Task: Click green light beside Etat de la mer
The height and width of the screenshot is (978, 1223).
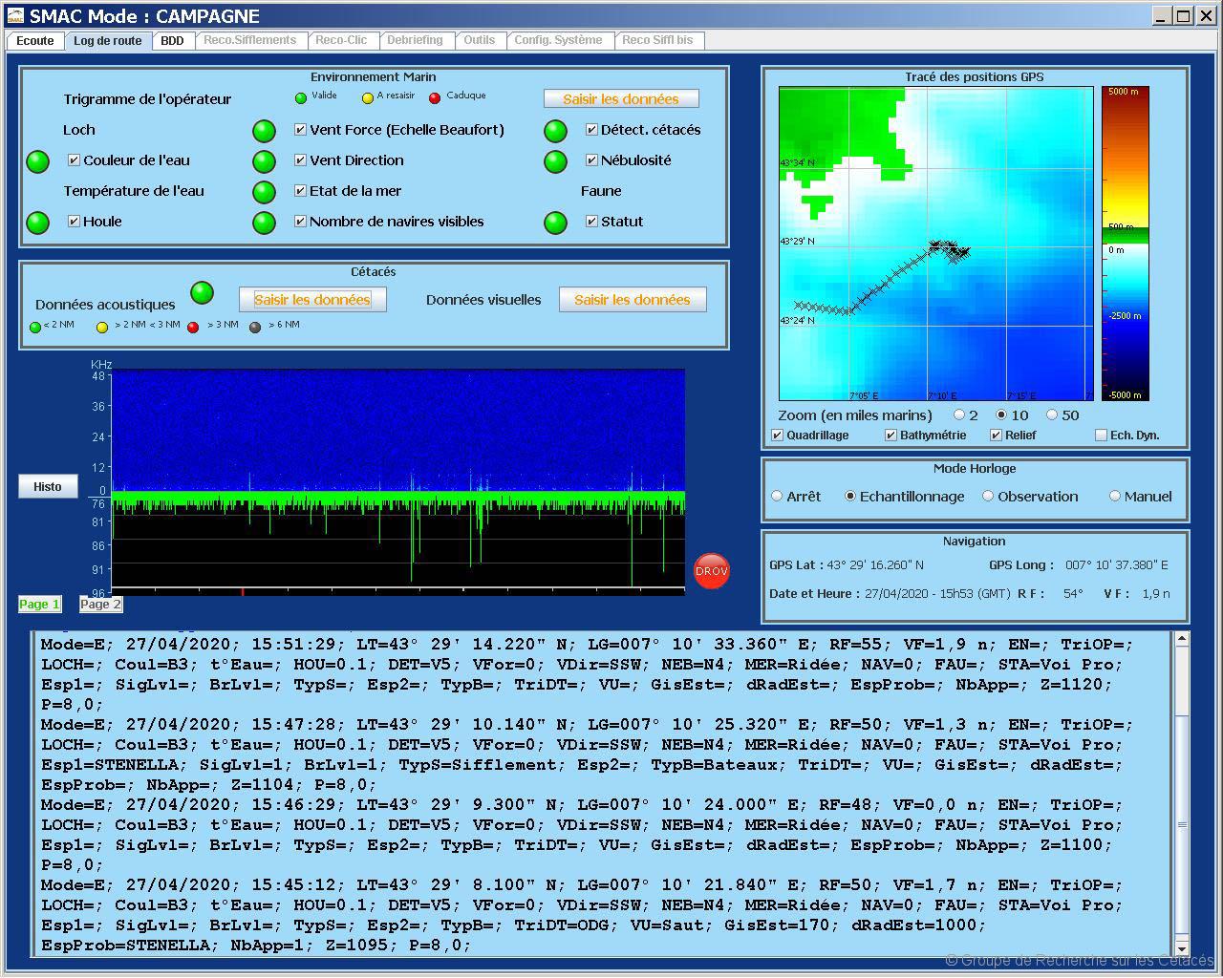Action: tap(264, 192)
